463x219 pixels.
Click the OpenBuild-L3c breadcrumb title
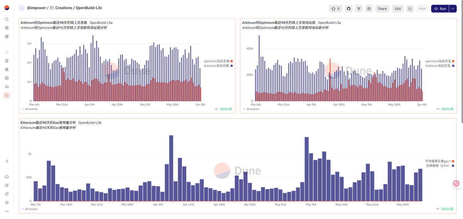click(x=89, y=8)
